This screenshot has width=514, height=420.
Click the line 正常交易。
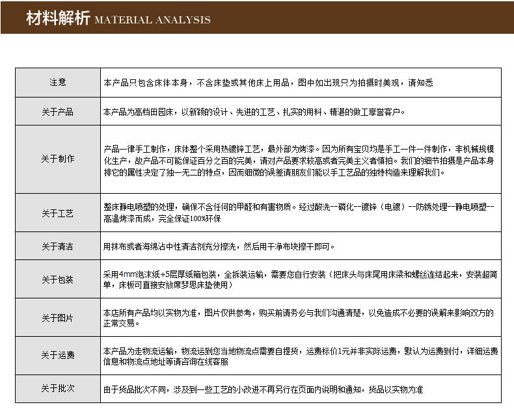122,323
